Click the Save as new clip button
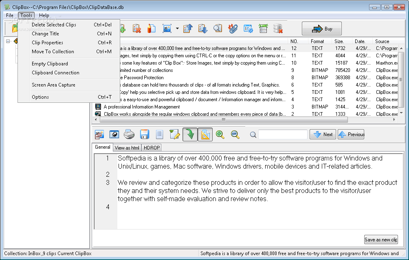The width and height of the screenshot is (409, 260). pos(381,239)
